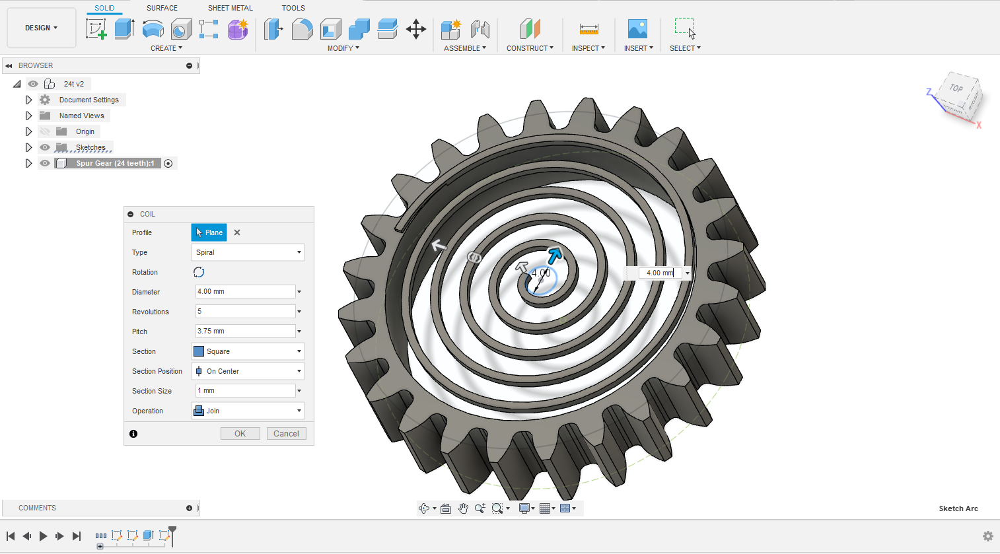The image size is (1000, 554).
Task: Click the Measure icon under Inspect
Action: pos(589,29)
